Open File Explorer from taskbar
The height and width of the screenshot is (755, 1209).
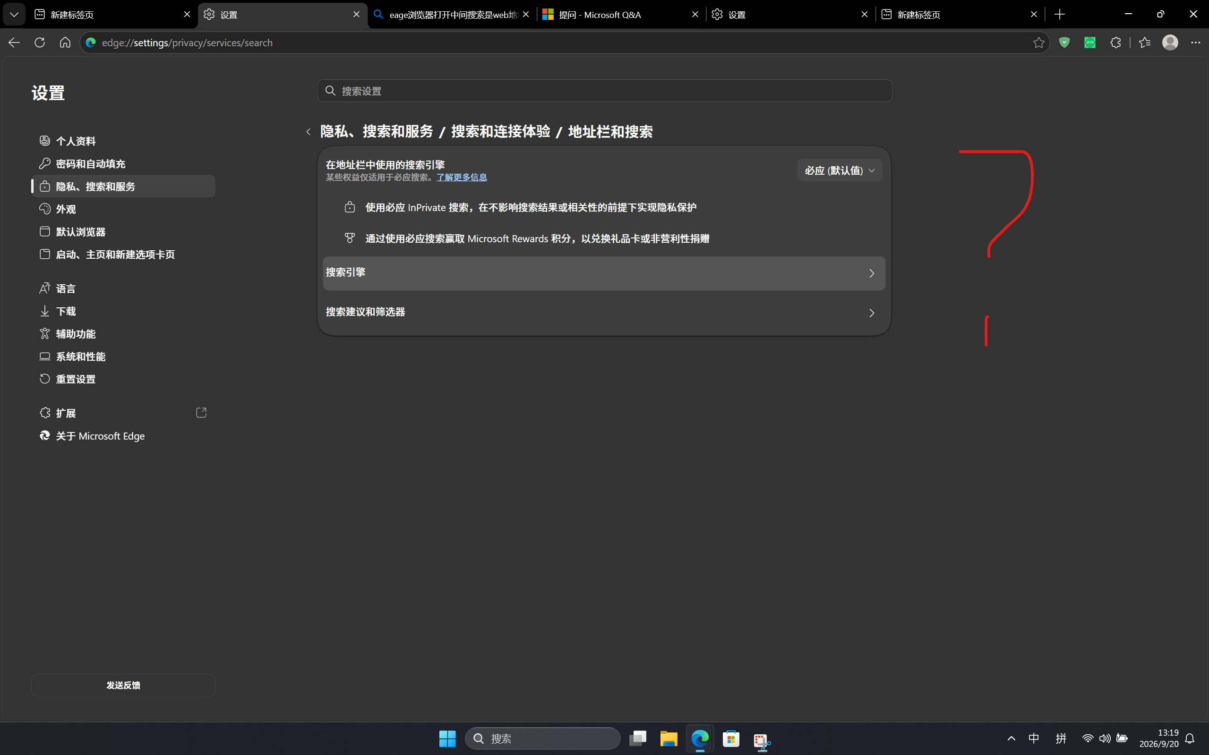point(669,738)
